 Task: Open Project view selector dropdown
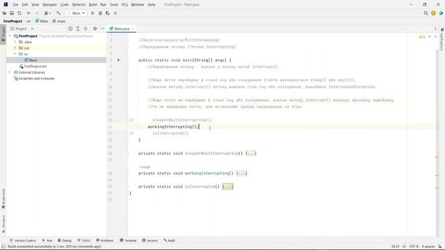22,28
